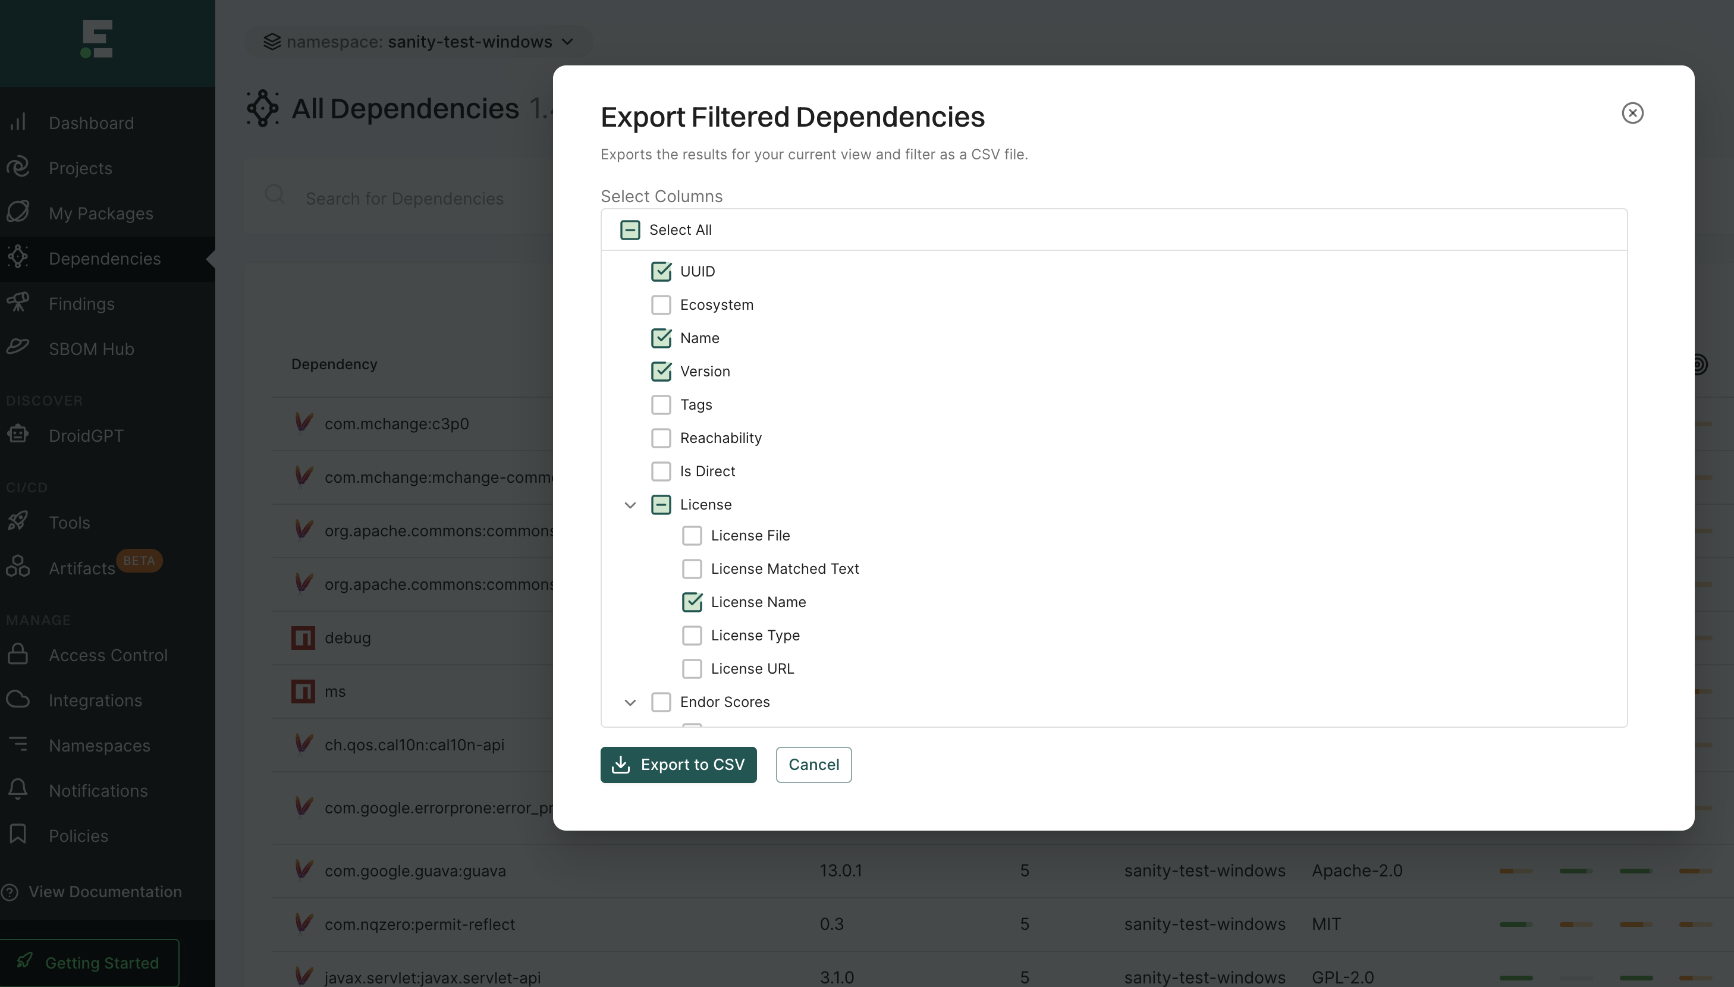1734x987 pixels.
Task: Click the DroidGPT robot icon
Action: pyautogui.click(x=18, y=435)
